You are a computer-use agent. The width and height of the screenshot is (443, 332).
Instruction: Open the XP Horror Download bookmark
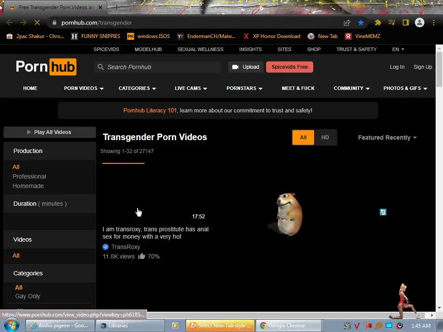(272, 36)
